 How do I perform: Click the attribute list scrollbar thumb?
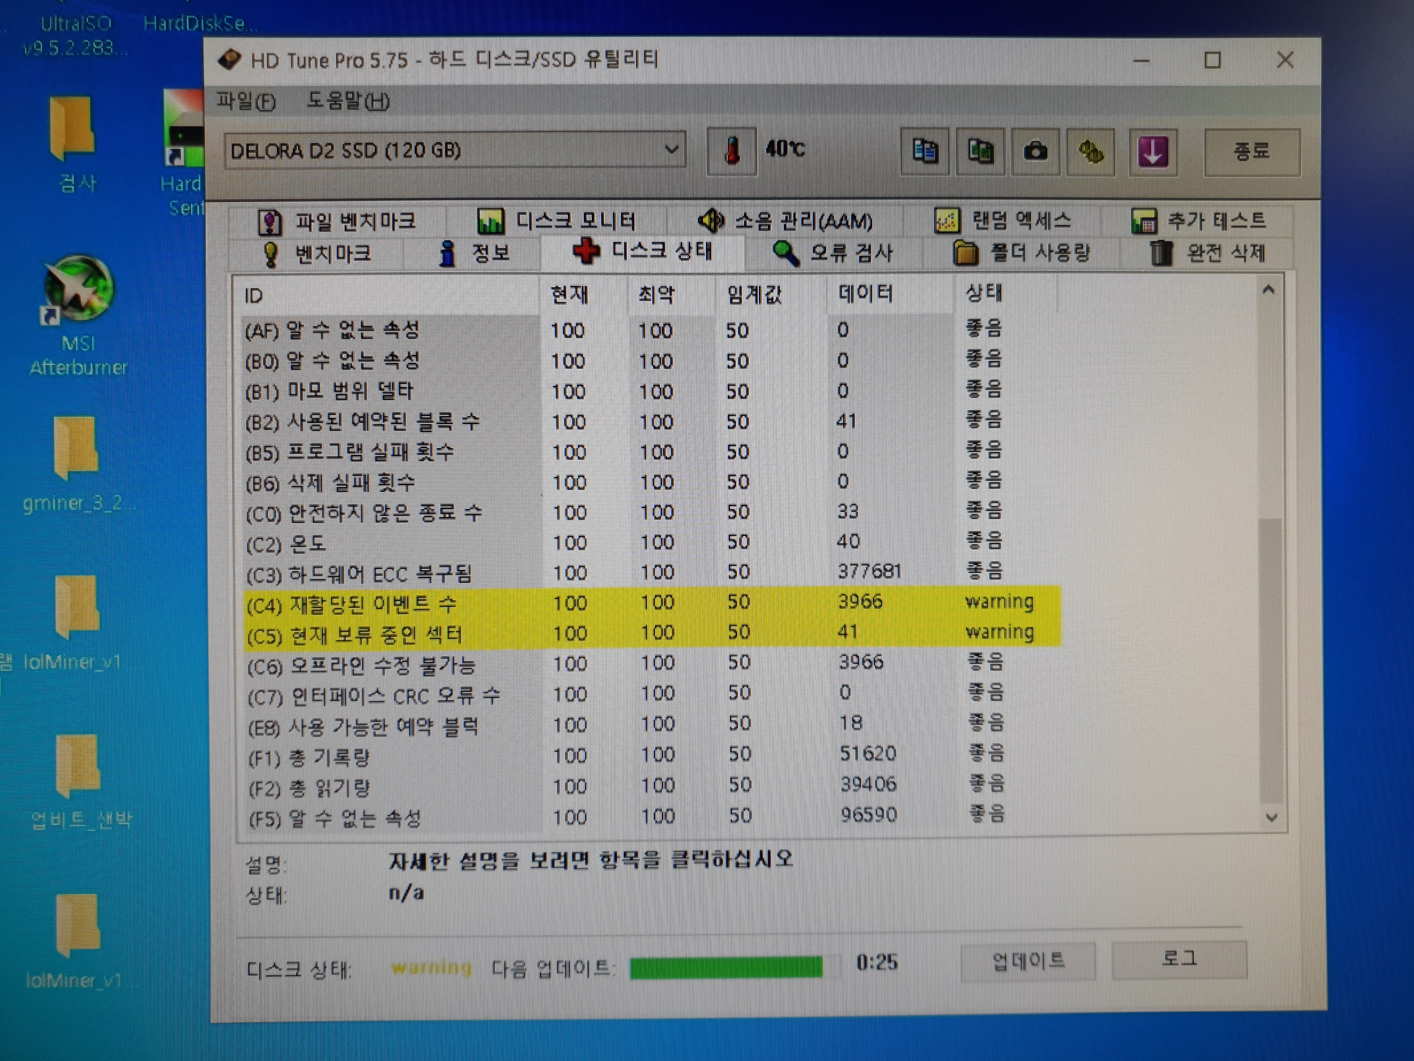point(1271,660)
